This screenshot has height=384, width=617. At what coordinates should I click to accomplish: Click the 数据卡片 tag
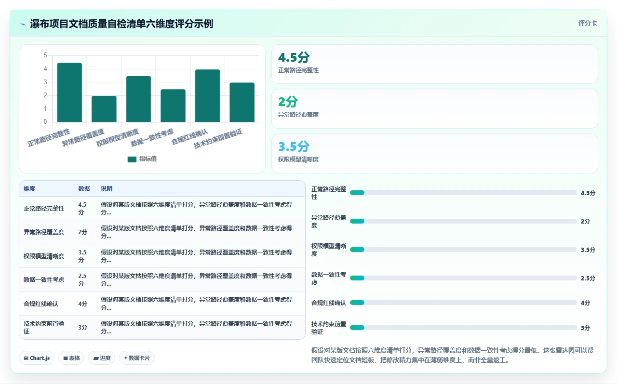coord(137,358)
